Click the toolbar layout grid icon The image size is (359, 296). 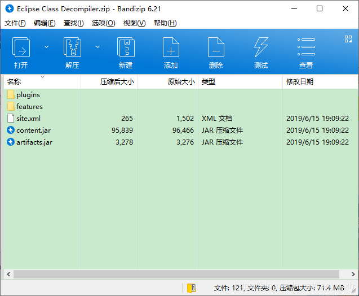pos(348,39)
